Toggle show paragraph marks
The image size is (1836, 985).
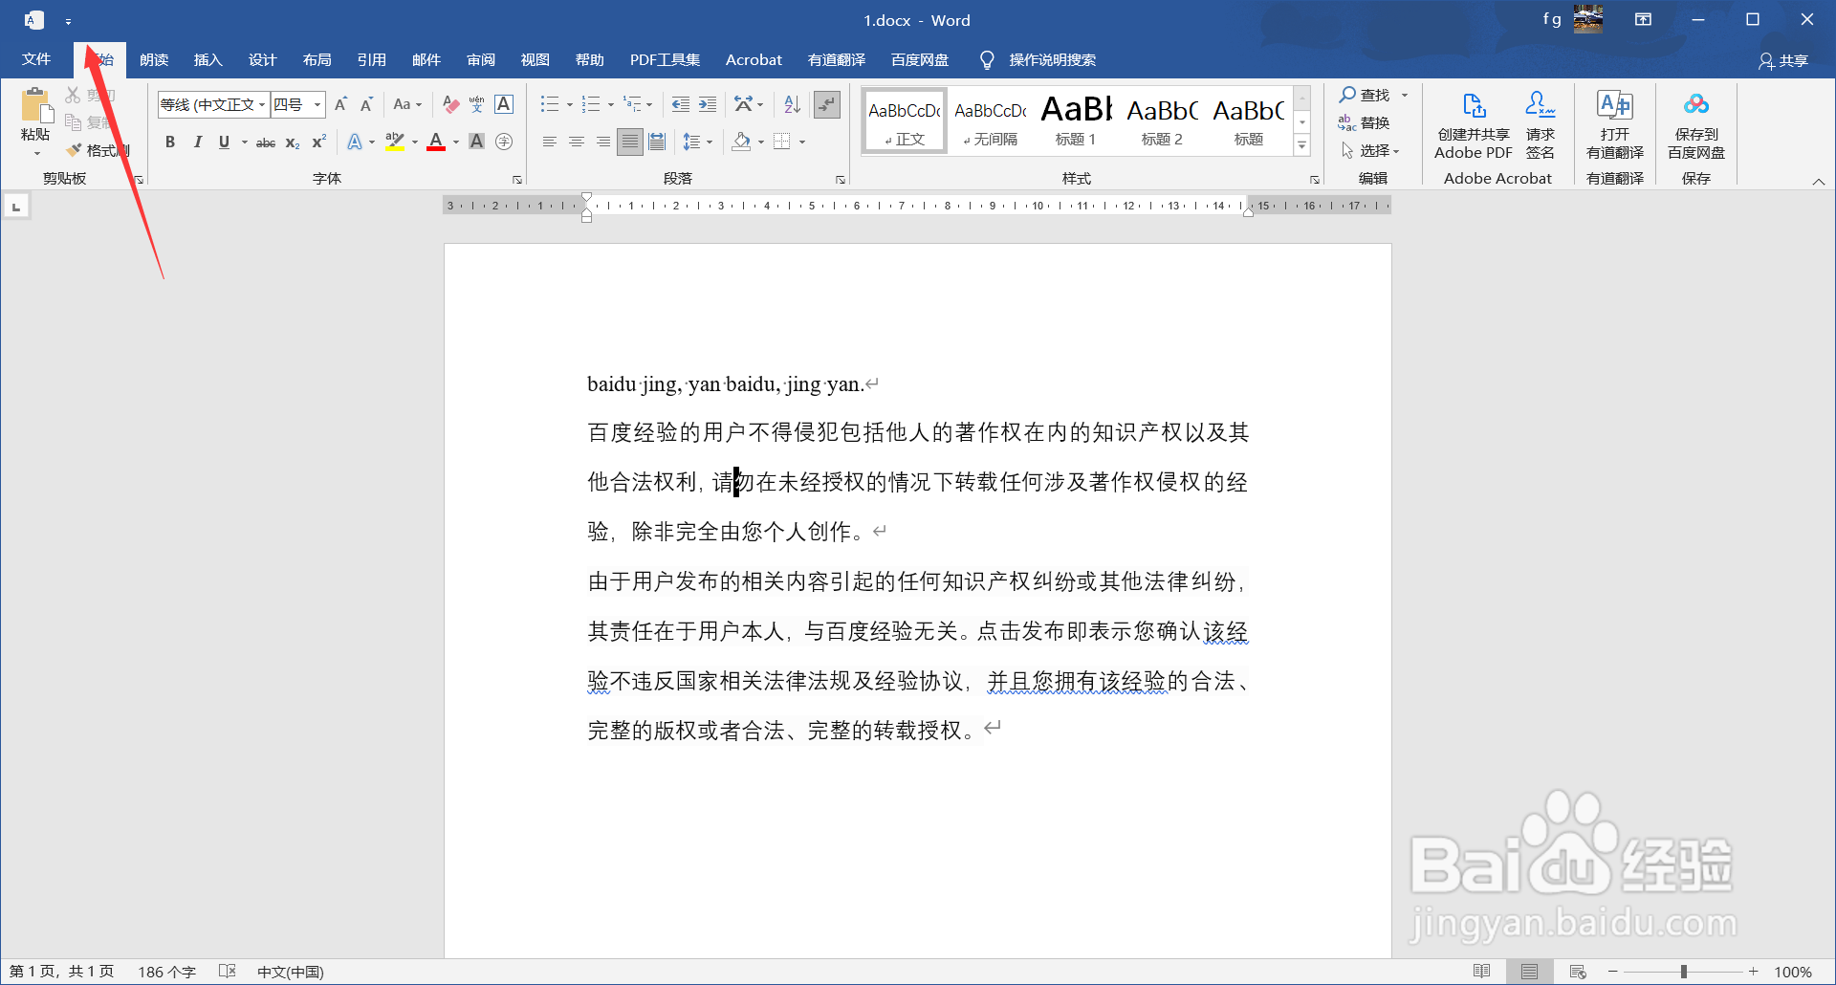point(827,104)
